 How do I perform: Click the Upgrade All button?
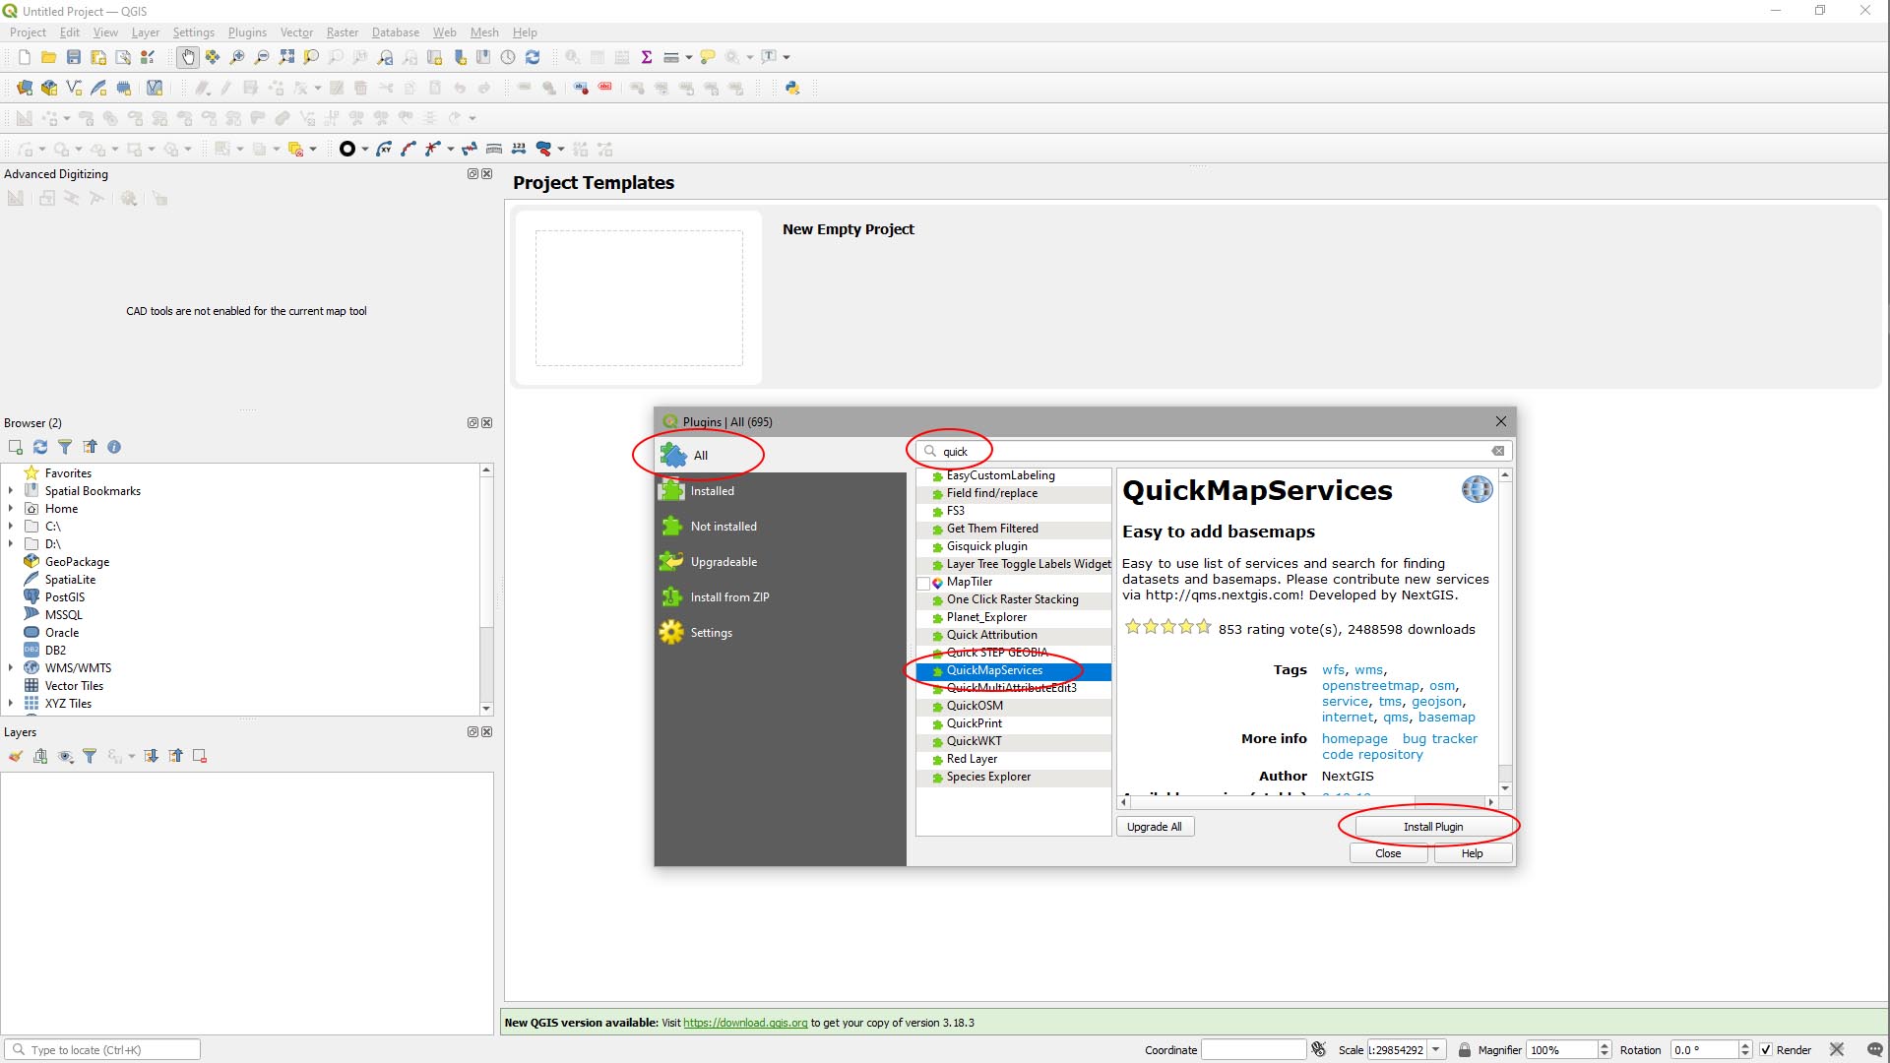click(x=1155, y=827)
